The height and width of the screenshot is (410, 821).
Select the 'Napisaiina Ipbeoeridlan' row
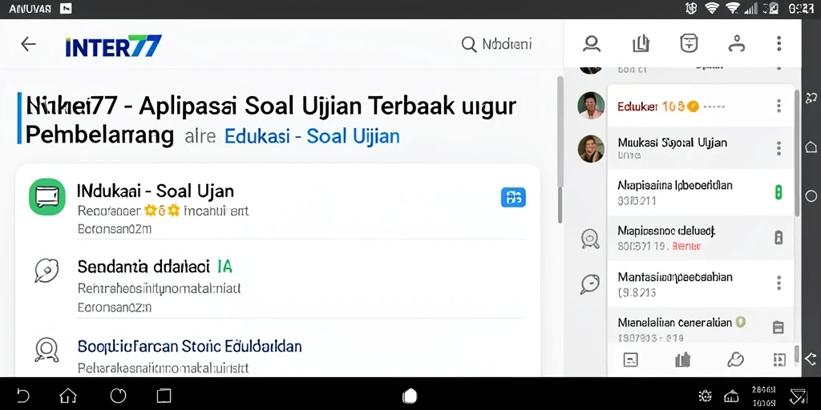click(701, 192)
